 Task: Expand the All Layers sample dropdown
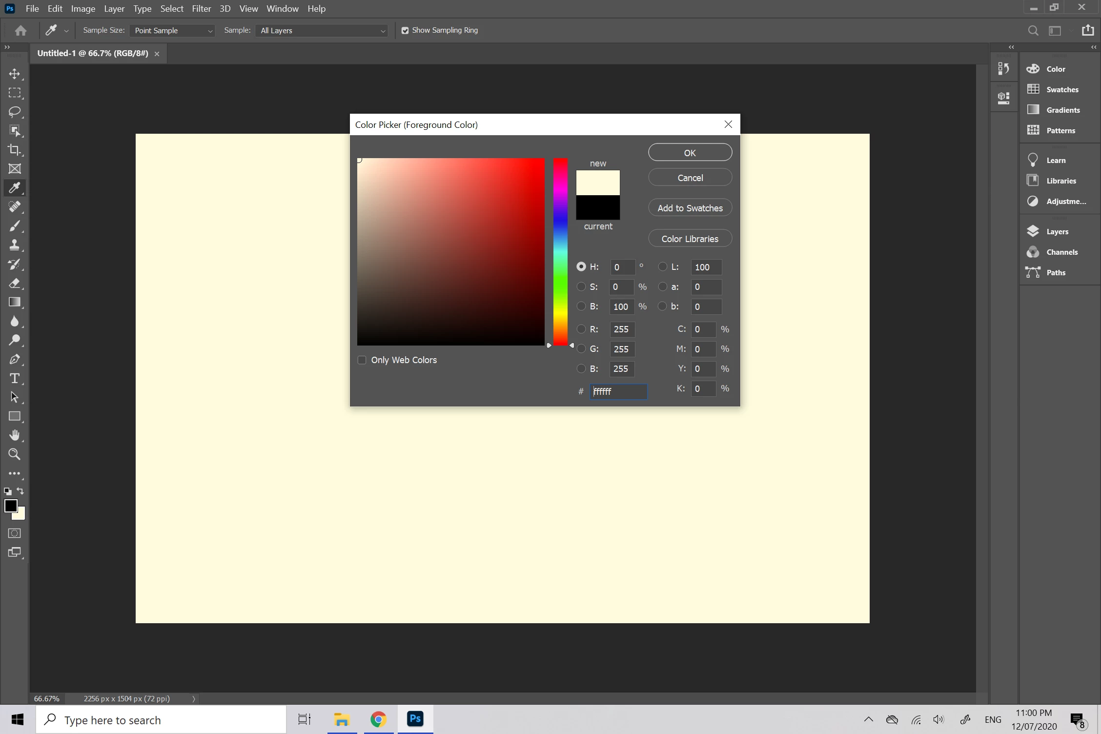(x=322, y=30)
